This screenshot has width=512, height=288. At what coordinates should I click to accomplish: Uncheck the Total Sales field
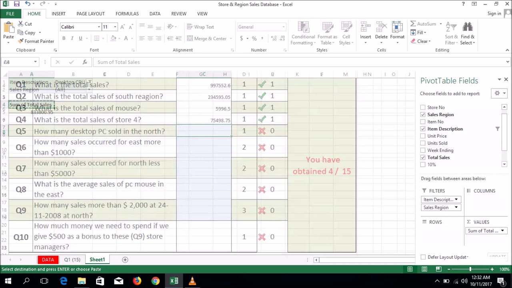[423, 158]
